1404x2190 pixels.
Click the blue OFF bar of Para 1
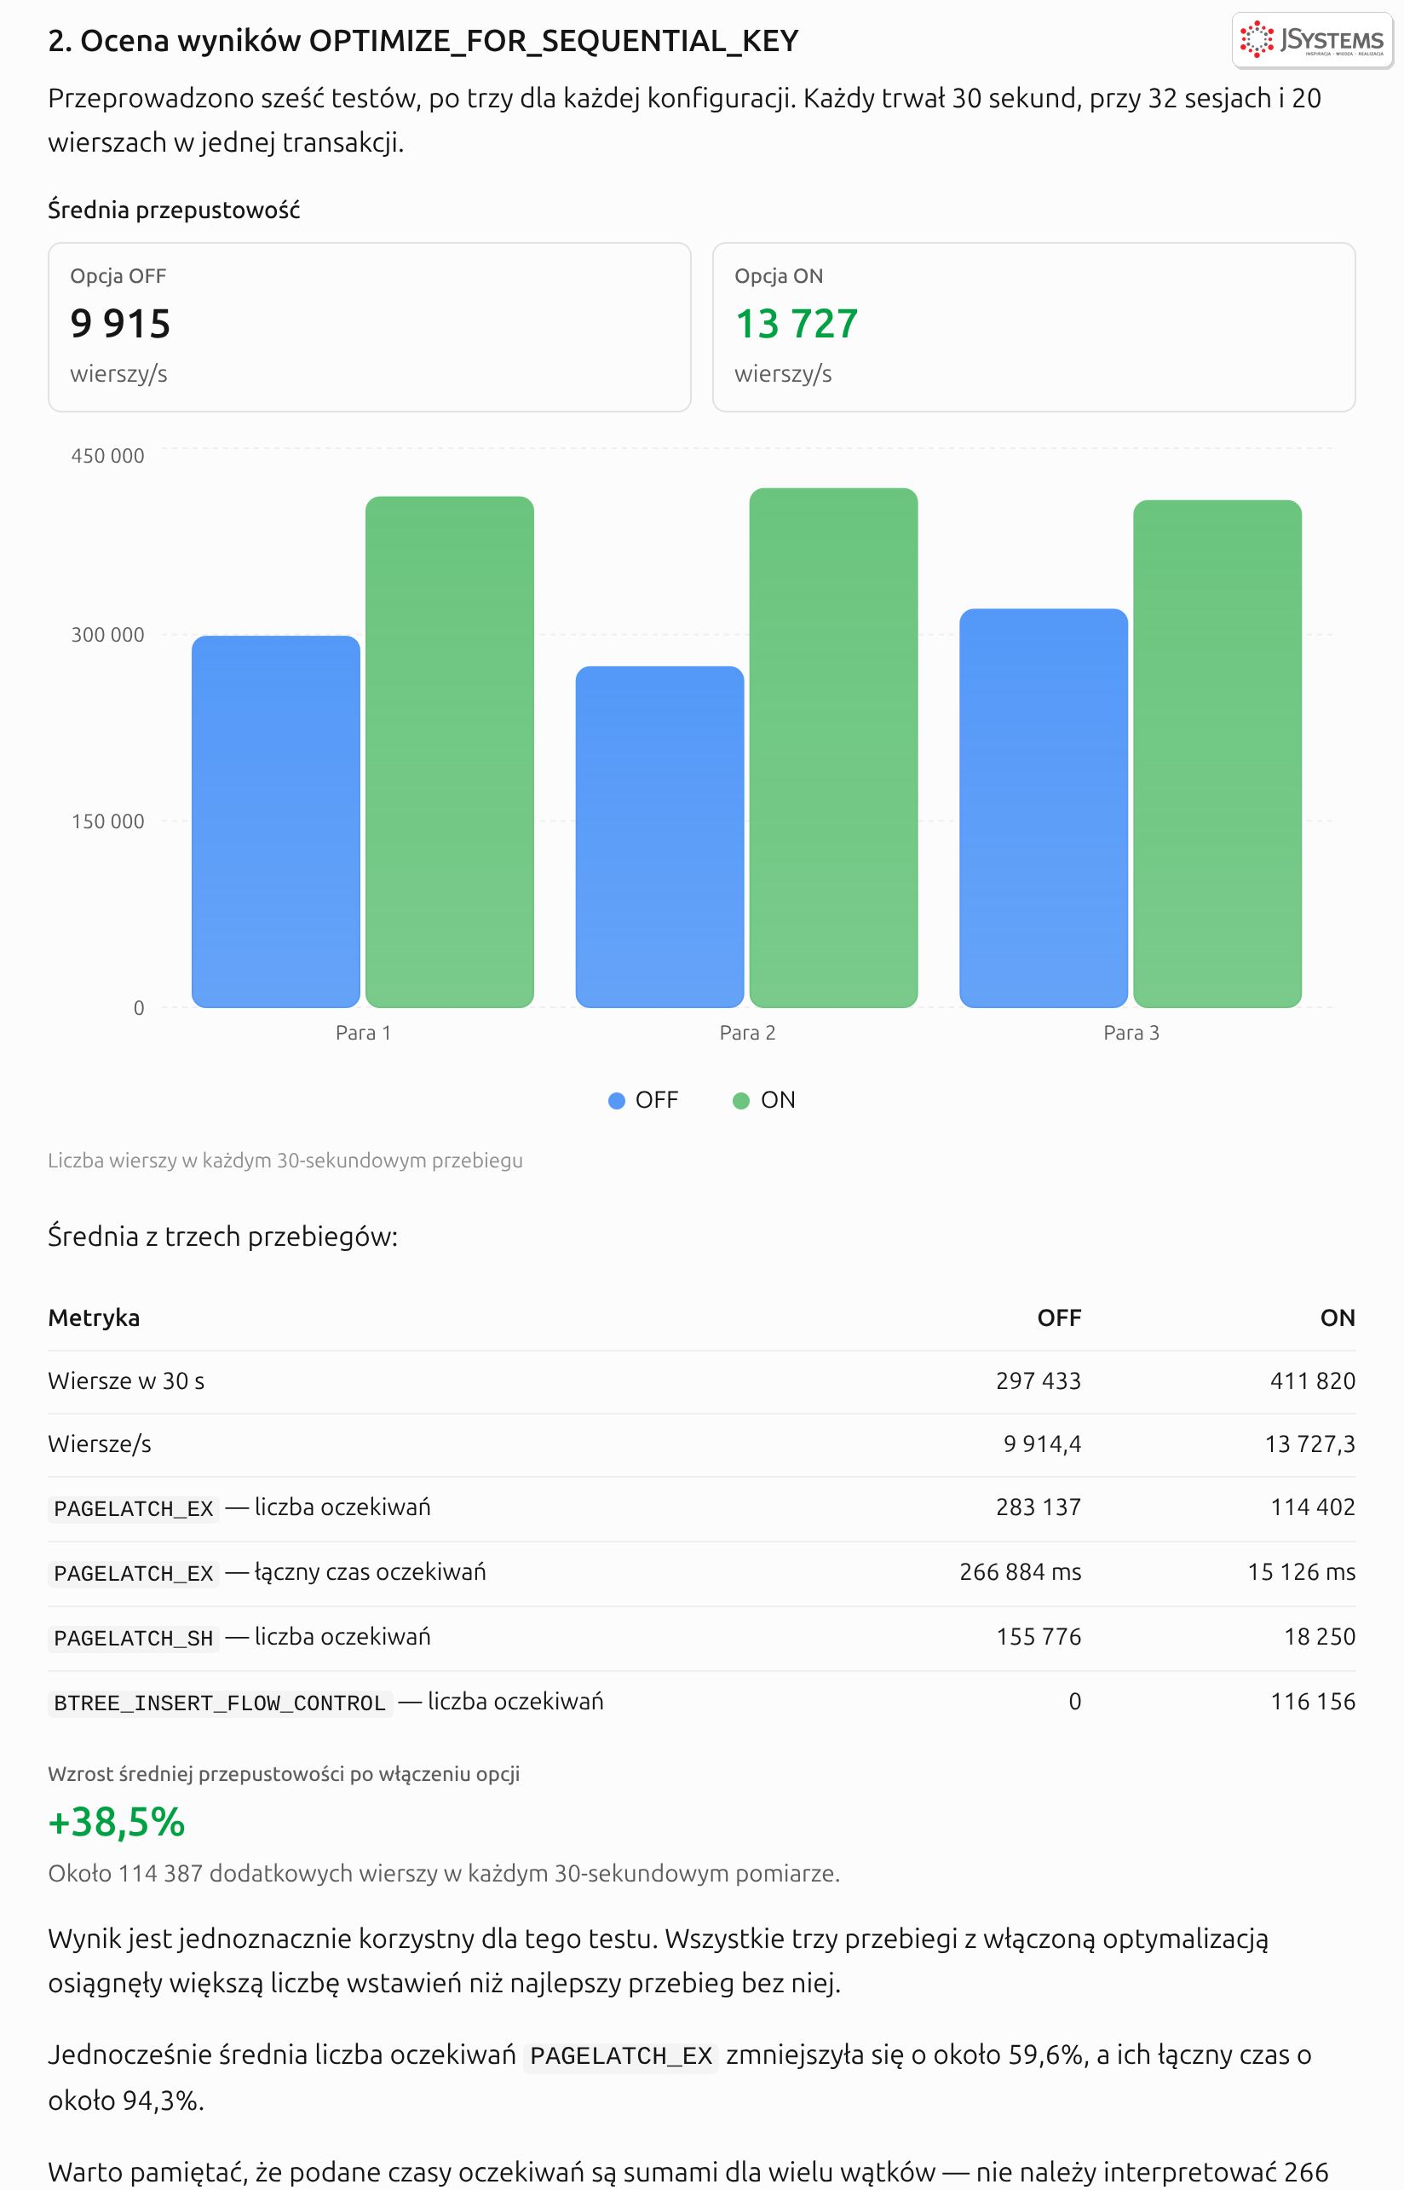pos(275,821)
